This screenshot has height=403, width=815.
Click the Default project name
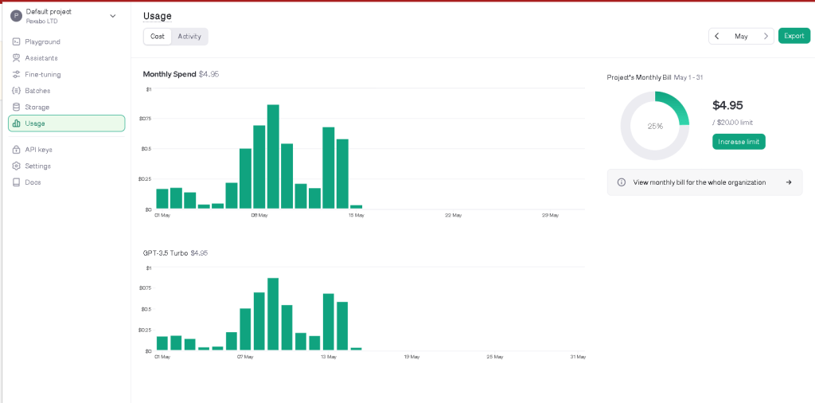click(x=49, y=11)
